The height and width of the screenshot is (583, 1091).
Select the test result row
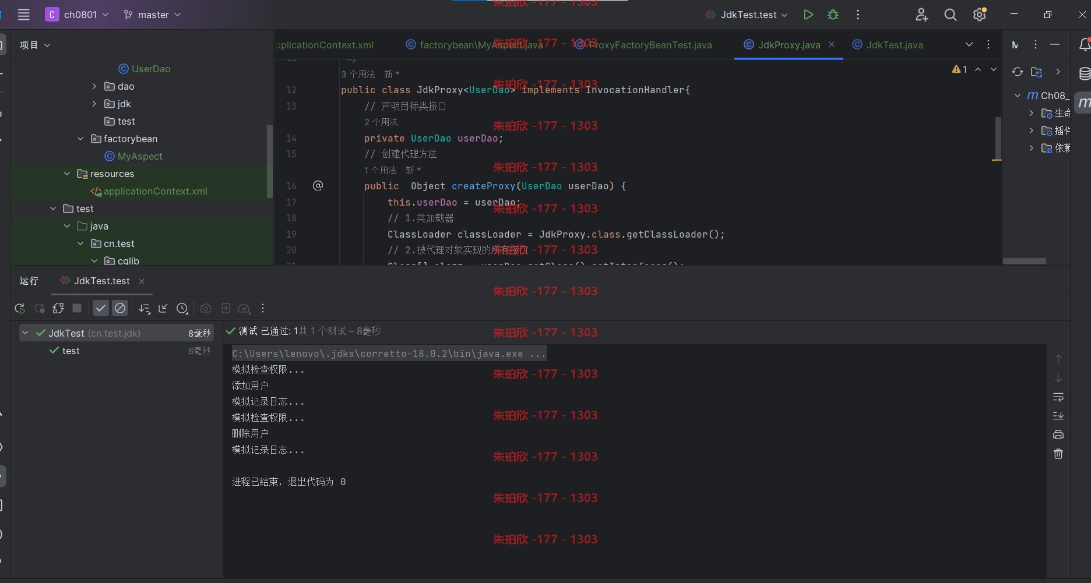click(117, 351)
